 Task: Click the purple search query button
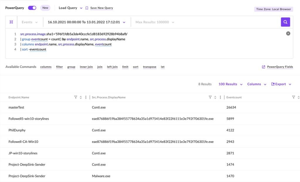coord(285,22)
